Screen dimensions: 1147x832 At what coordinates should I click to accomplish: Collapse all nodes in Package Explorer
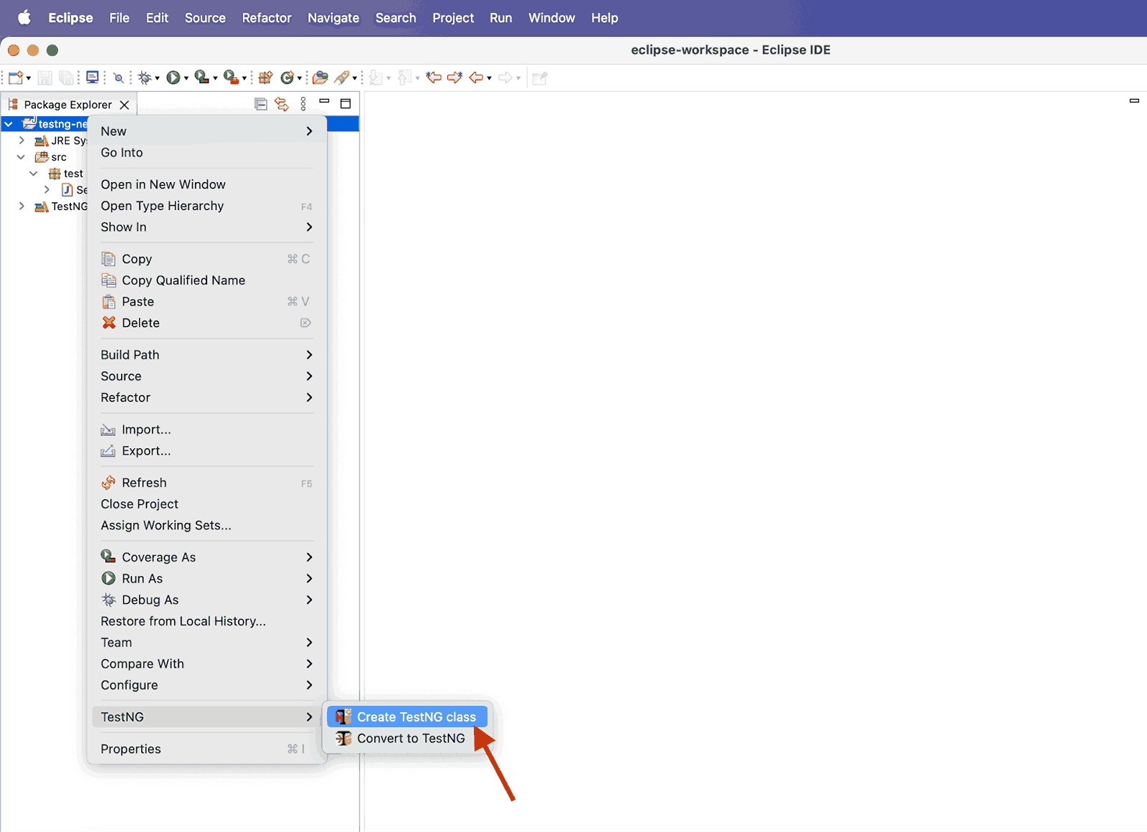(x=260, y=104)
